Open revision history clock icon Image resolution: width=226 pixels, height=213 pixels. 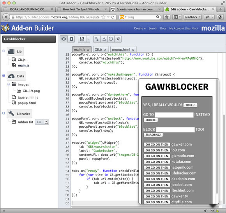(111, 39)
